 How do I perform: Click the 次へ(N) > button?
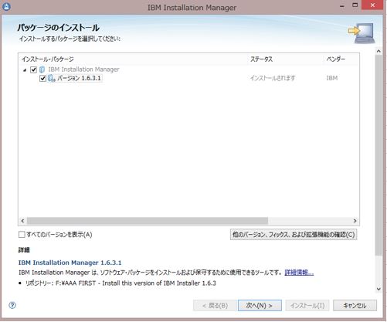260,306
